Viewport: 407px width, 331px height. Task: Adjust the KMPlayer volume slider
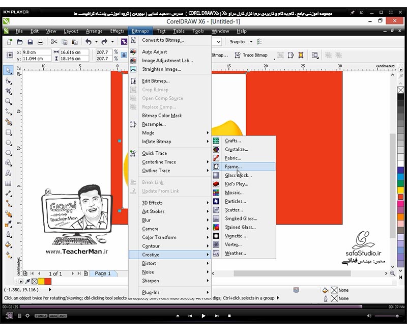coord(387,316)
